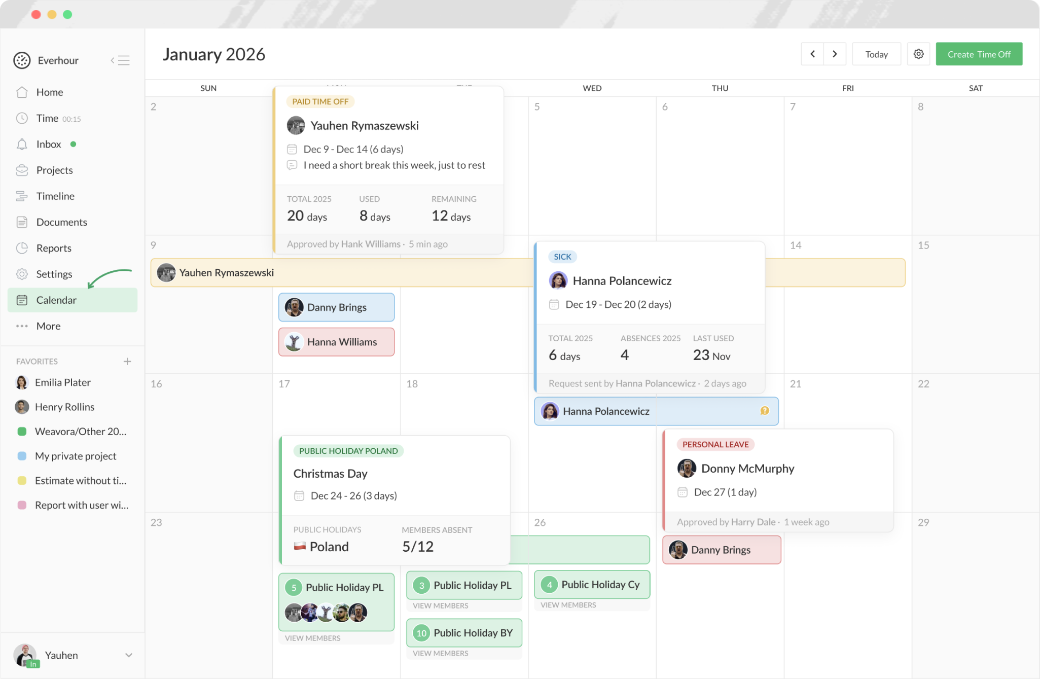Open the Projects menu item
The width and height of the screenshot is (1040, 679).
pos(54,170)
